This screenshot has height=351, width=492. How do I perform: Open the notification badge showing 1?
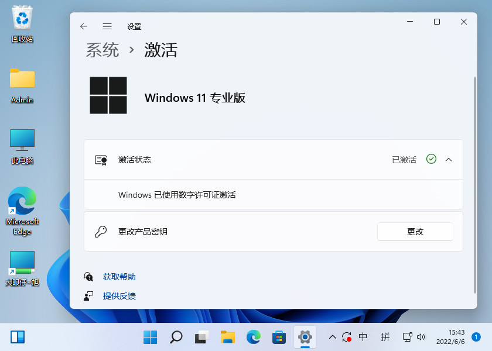coord(476,337)
